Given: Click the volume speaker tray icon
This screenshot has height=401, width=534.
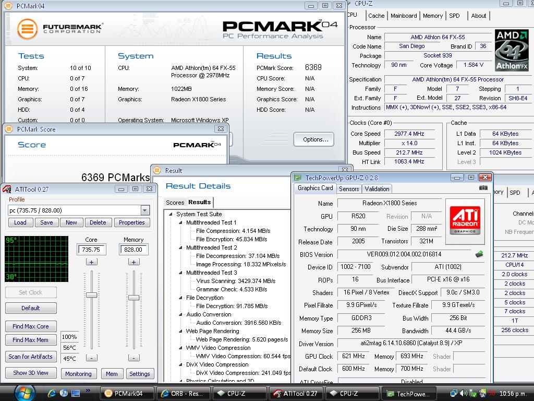Looking at the screenshot, I should click(x=463, y=393).
